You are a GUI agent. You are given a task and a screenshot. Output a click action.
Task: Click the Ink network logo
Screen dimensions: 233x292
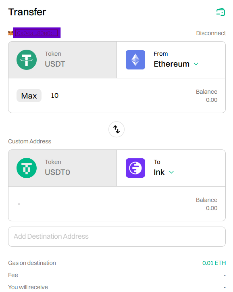point(135,168)
